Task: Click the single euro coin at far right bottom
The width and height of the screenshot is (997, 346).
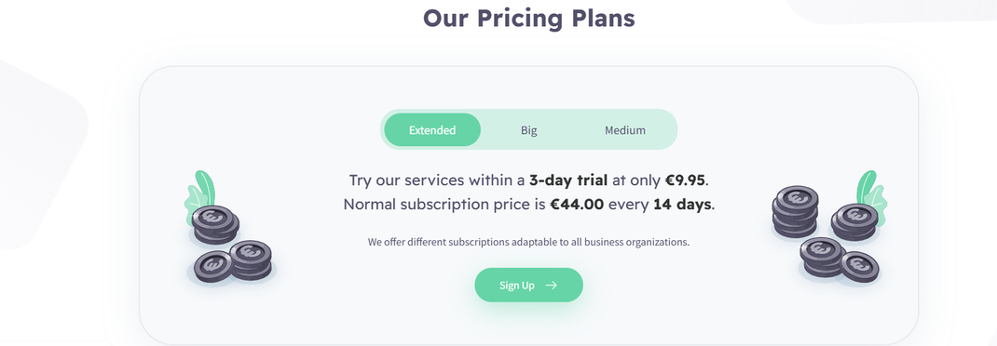Action: (x=859, y=267)
